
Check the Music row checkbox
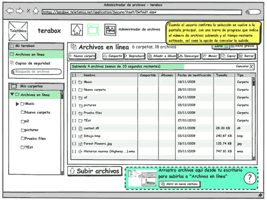pos(74,82)
